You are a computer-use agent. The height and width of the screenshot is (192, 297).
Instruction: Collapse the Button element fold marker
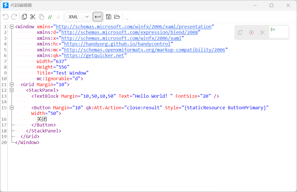pyautogui.click(x=12, y=108)
